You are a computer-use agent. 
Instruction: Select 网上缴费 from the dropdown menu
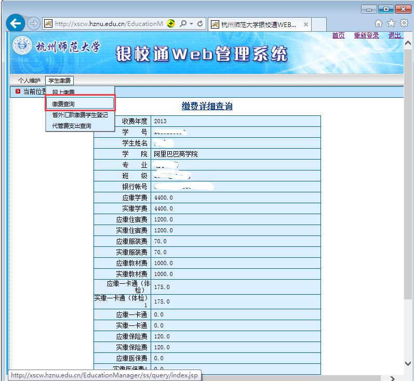(63, 92)
